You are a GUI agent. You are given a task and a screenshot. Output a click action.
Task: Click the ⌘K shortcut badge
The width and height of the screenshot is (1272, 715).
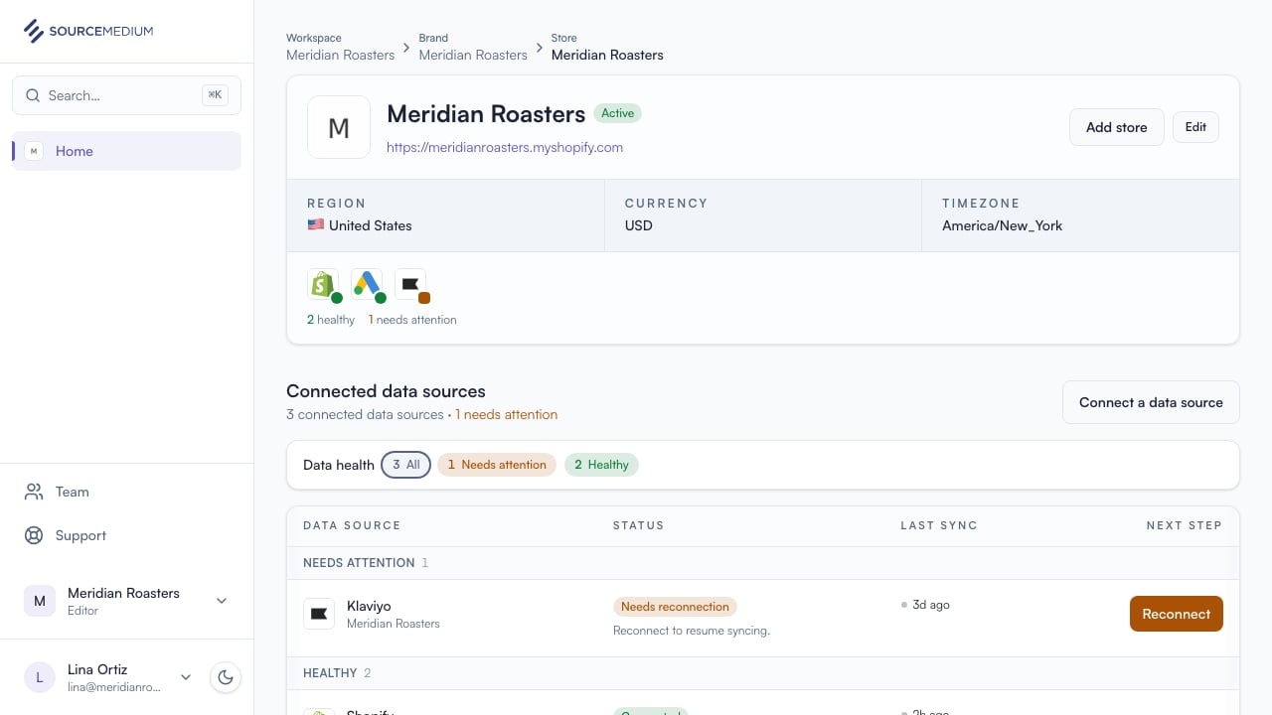pyautogui.click(x=215, y=95)
